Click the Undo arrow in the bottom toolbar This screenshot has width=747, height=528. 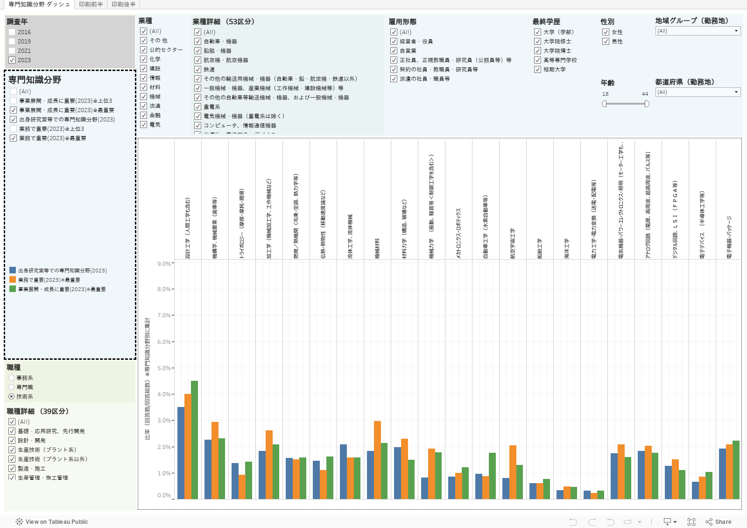573,522
